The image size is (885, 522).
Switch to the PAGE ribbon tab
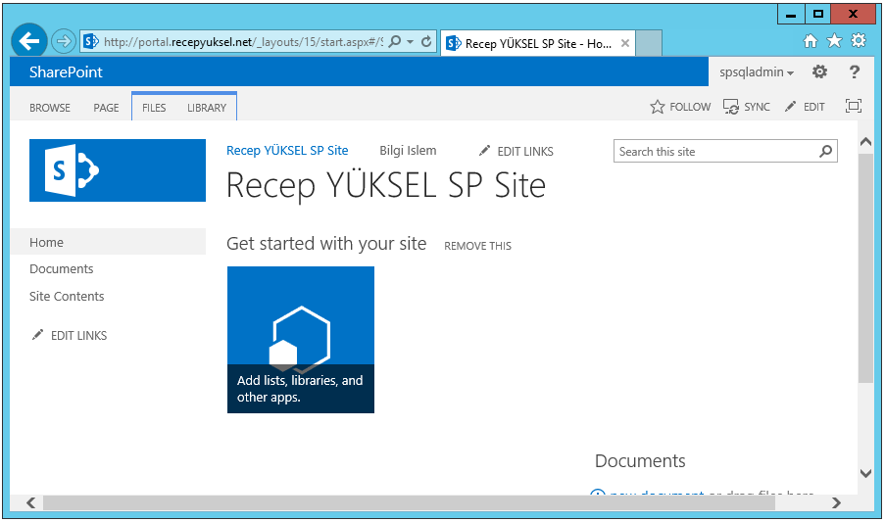(x=106, y=108)
